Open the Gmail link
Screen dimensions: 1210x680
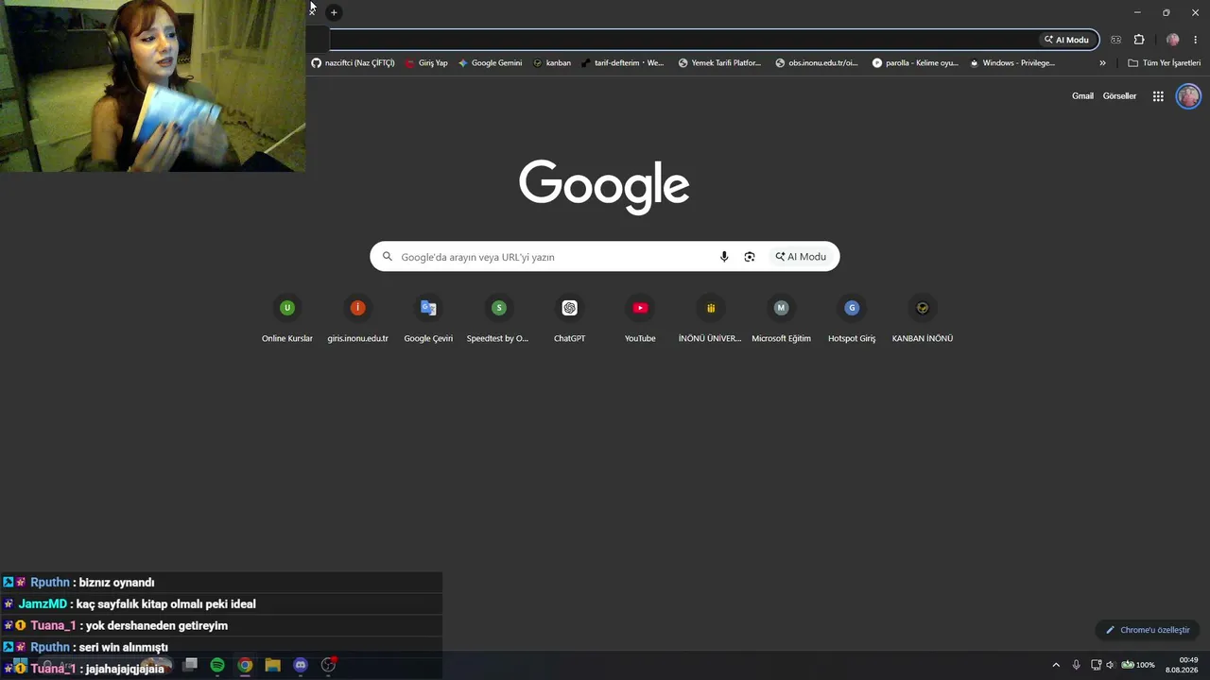(x=1082, y=96)
